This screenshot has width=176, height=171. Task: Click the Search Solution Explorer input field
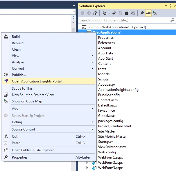point(125,20)
